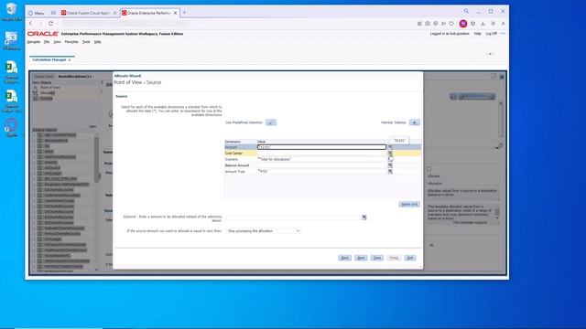Click the browser back arrow

pyautogui.click(x=30, y=24)
